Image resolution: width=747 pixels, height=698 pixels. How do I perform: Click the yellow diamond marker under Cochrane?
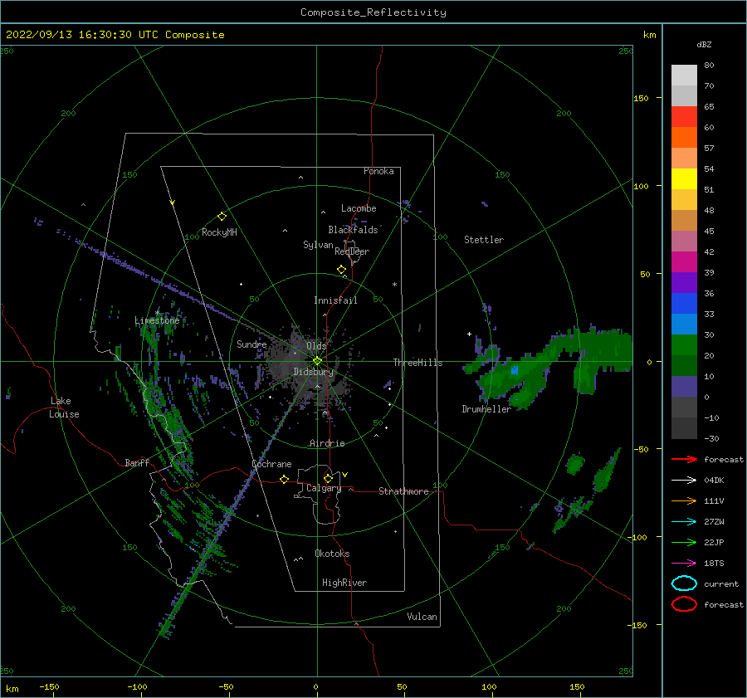pos(284,479)
